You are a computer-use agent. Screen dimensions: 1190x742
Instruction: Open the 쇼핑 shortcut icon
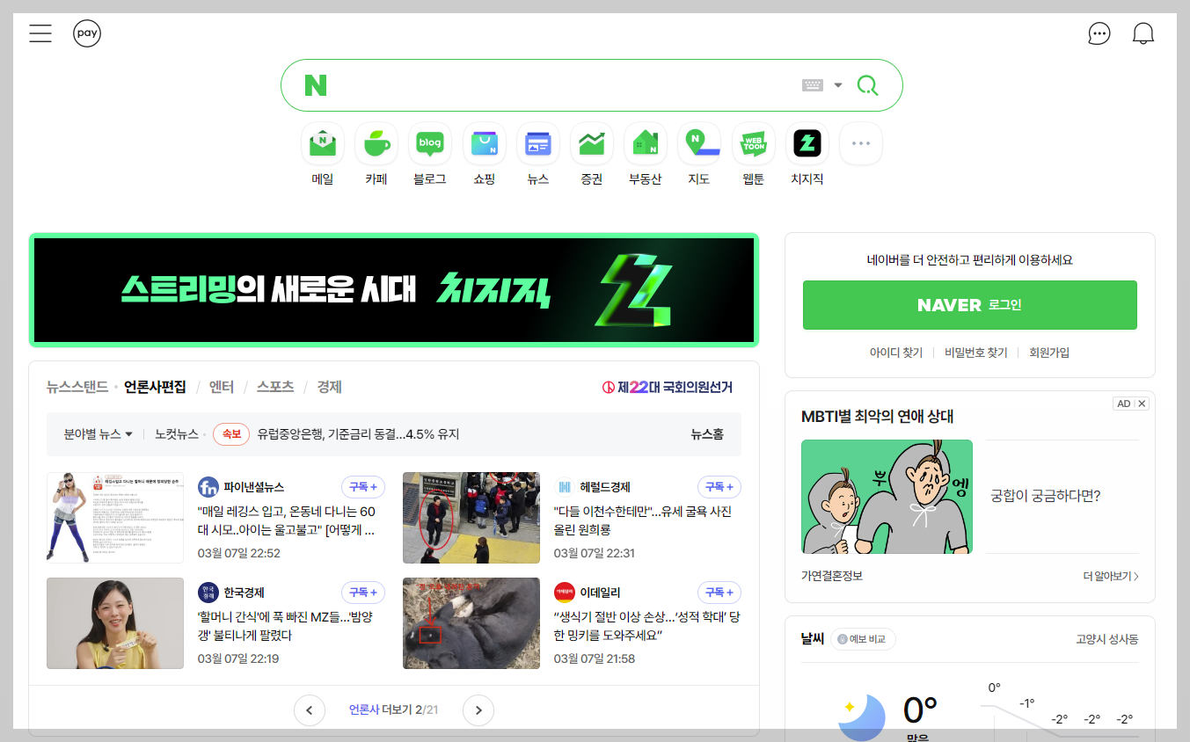[485, 143]
